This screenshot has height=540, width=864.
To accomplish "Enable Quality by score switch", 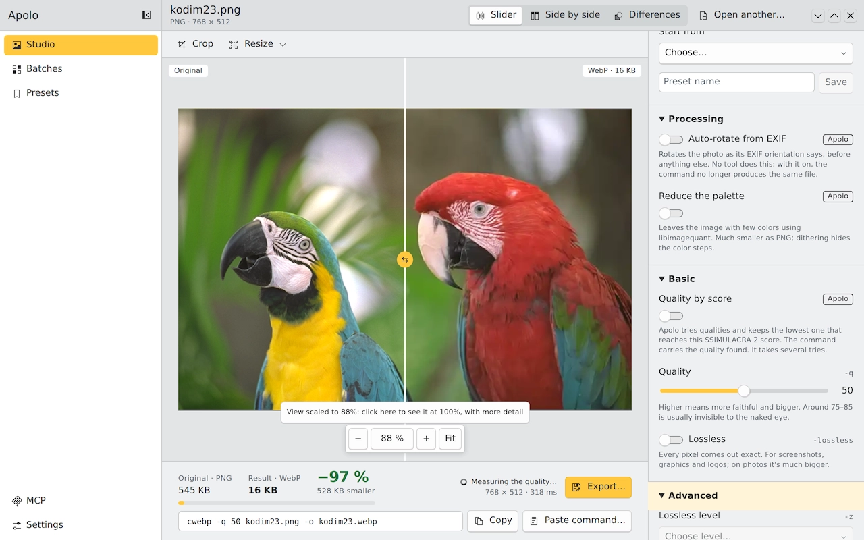I will point(671,316).
